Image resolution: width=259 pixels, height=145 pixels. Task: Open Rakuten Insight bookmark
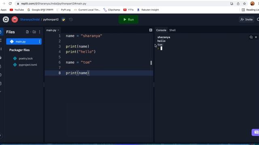[x=148, y=10]
